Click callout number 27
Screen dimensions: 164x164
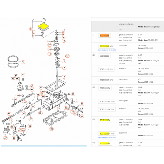coord(82,116)
